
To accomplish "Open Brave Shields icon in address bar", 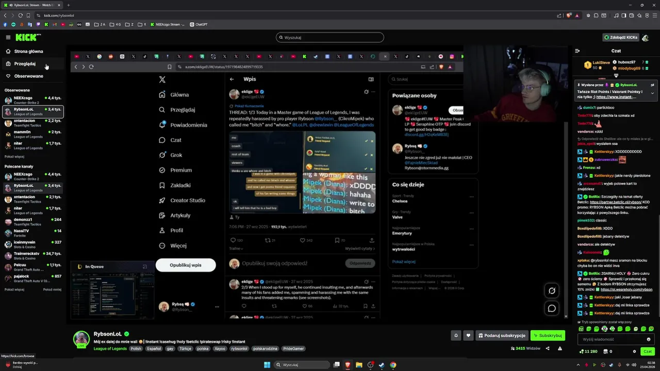I will point(569,15).
